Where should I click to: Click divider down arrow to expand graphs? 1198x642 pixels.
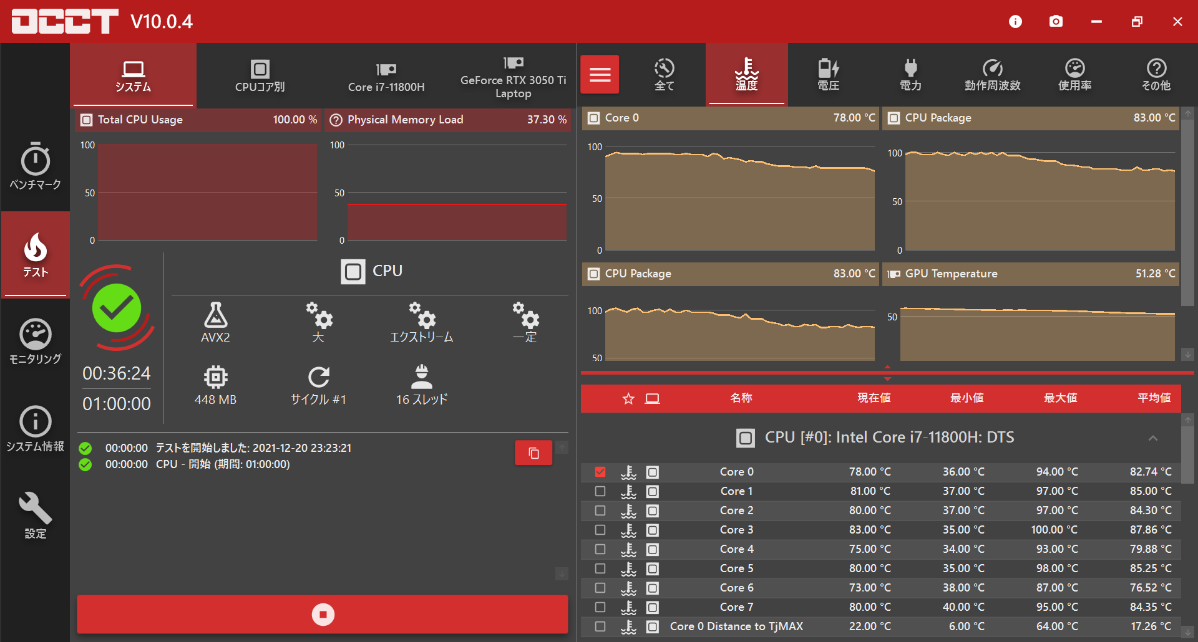point(887,378)
